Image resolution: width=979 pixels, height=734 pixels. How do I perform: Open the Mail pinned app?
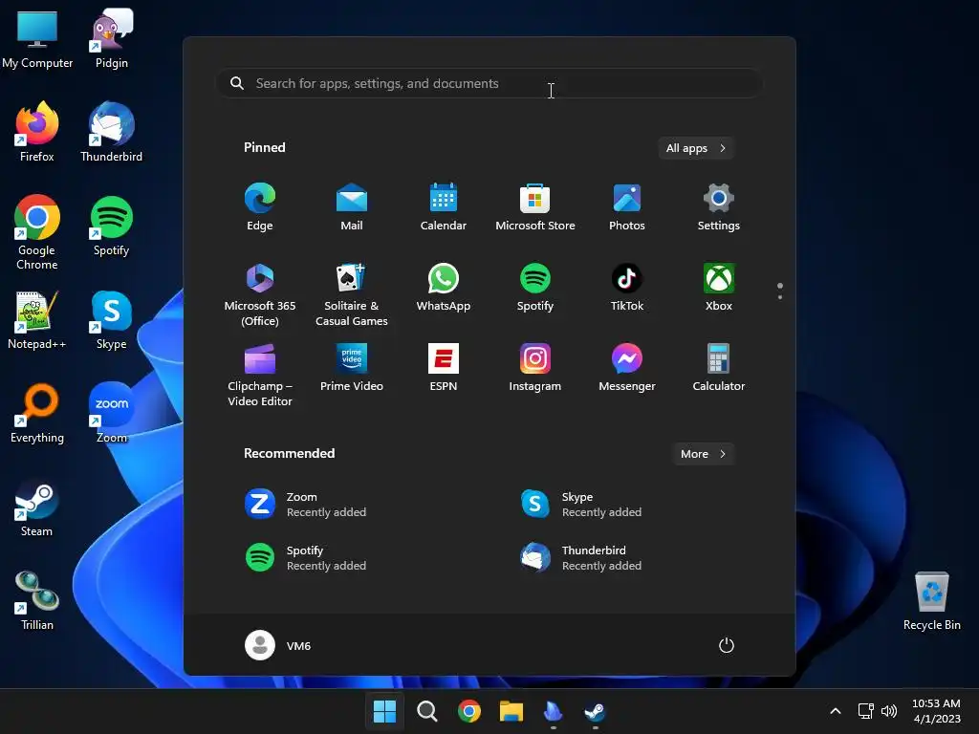click(x=352, y=207)
